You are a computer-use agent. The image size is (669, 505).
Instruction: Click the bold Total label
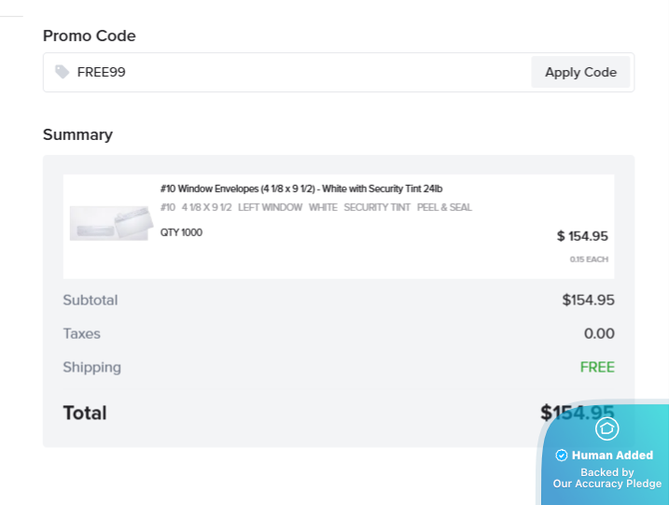(x=85, y=413)
